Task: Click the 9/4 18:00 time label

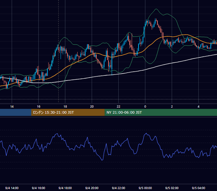Action: tap(65, 188)
